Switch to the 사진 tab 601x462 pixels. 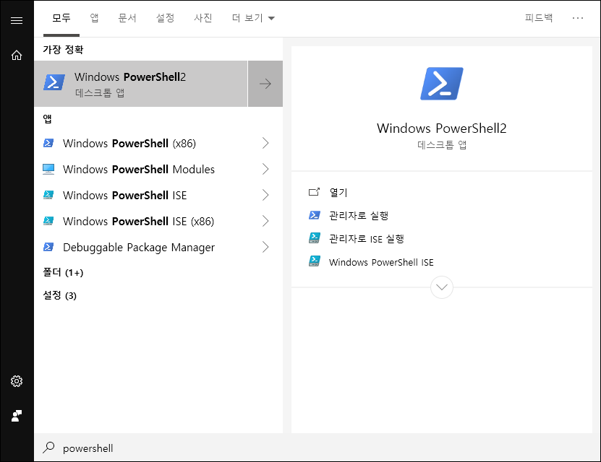pyautogui.click(x=203, y=18)
